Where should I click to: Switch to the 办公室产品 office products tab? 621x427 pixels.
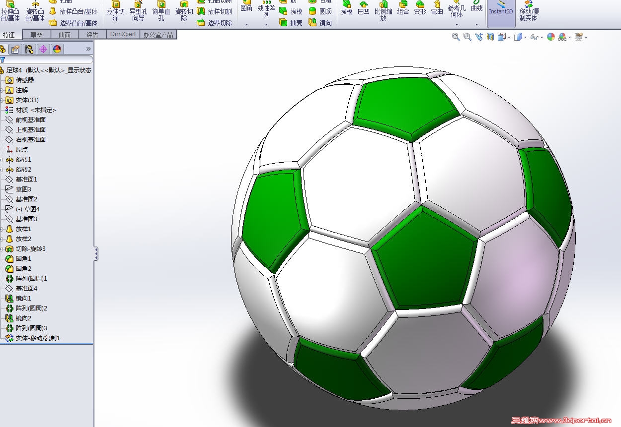pyautogui.click(x=158, y=35)
